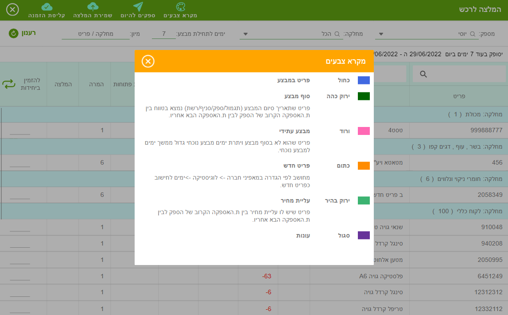Click the days to promotion start field
Viewport: 508px width, 315px height.
164,34
